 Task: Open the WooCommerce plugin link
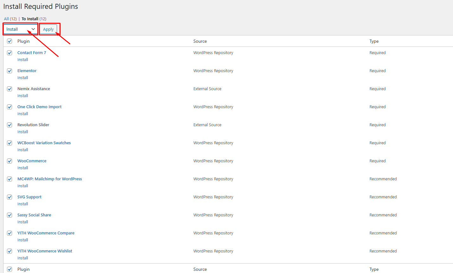pyautogui.click(x=32, y=161)
